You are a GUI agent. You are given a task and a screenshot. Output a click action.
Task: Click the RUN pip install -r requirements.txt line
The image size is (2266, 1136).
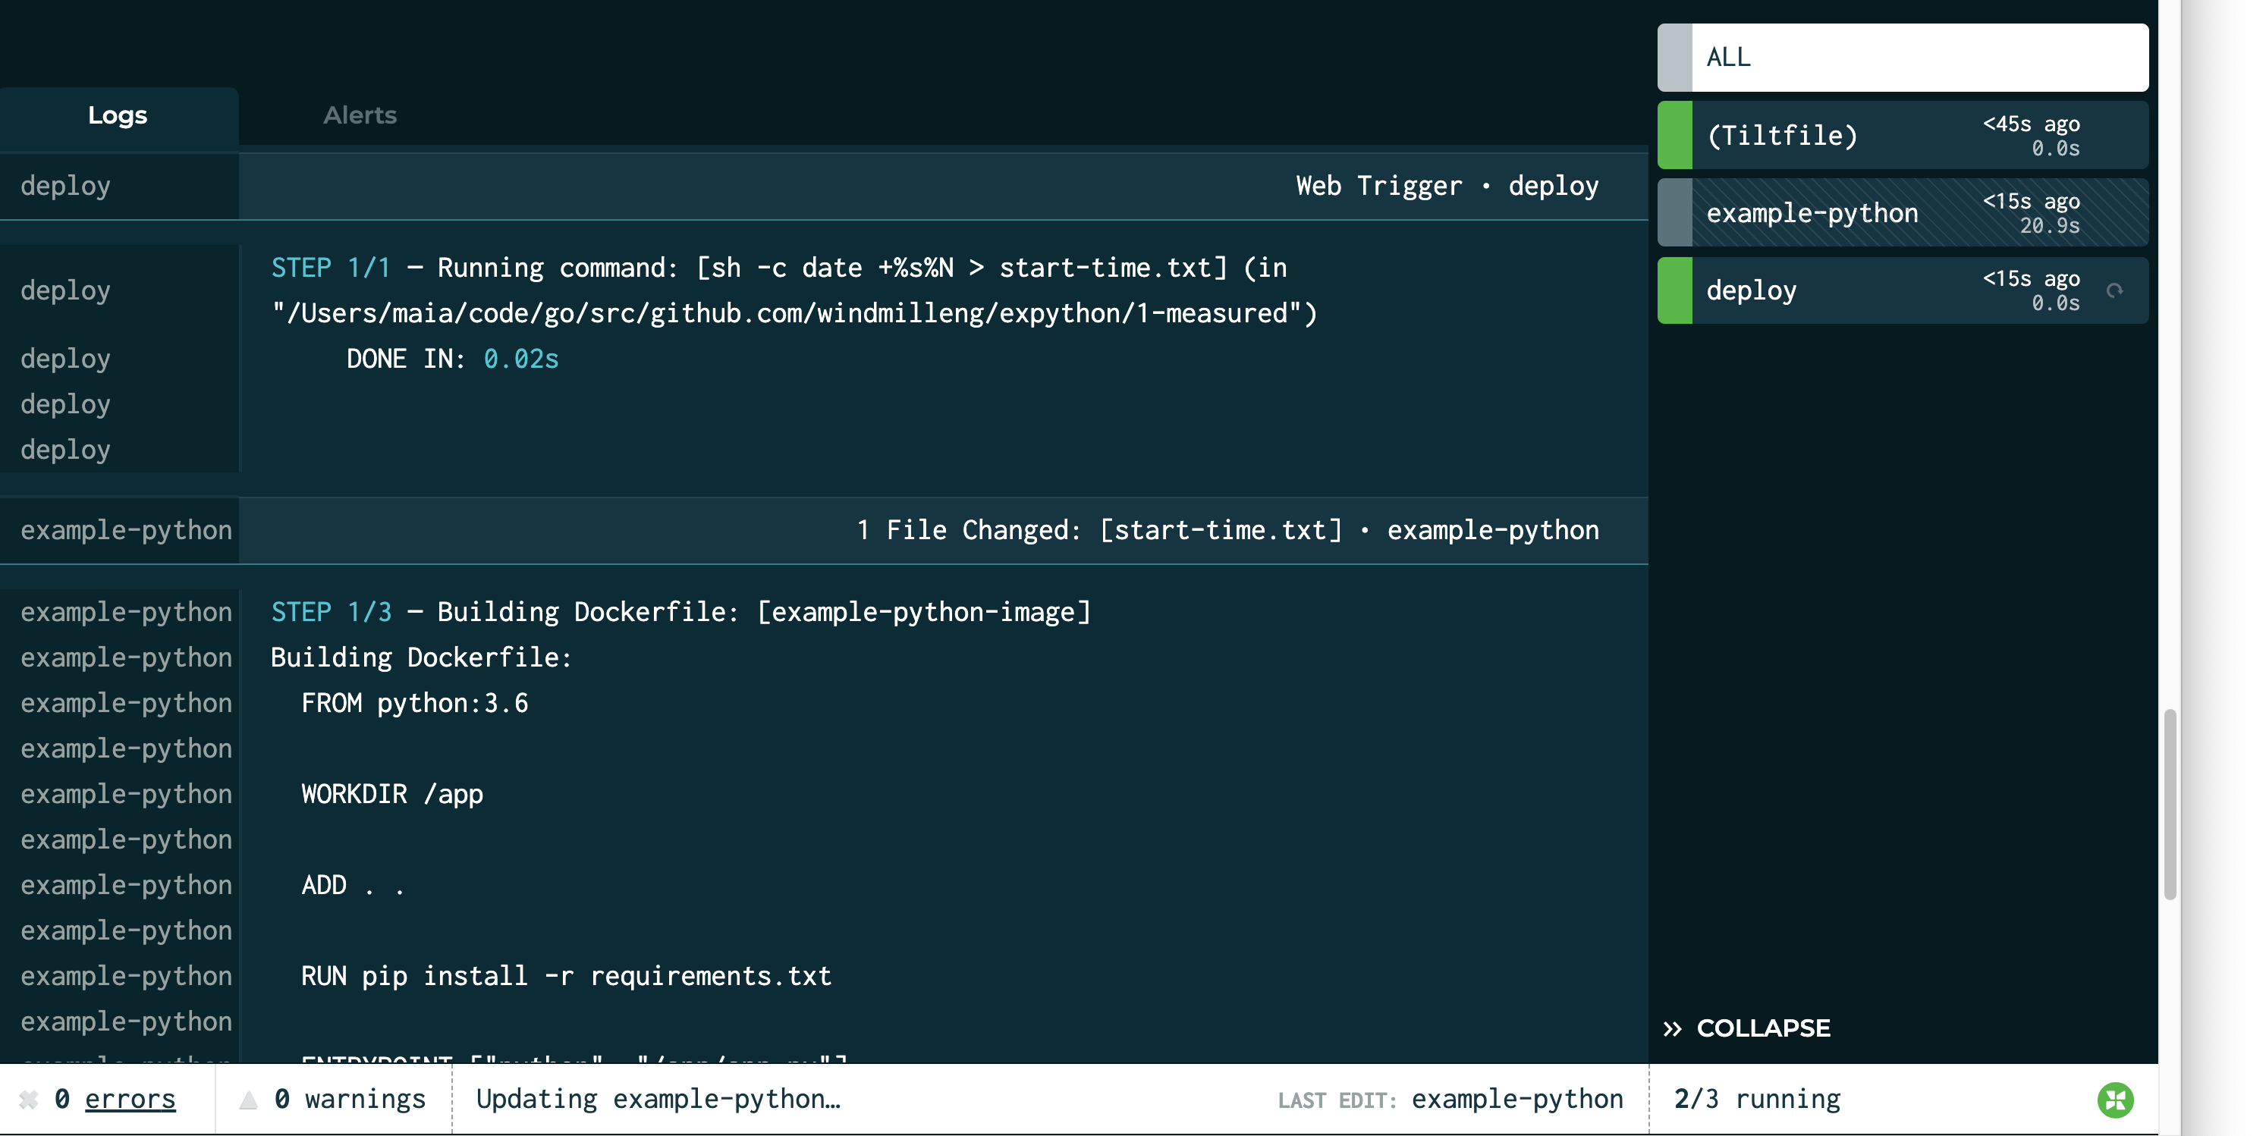[566, 976]
